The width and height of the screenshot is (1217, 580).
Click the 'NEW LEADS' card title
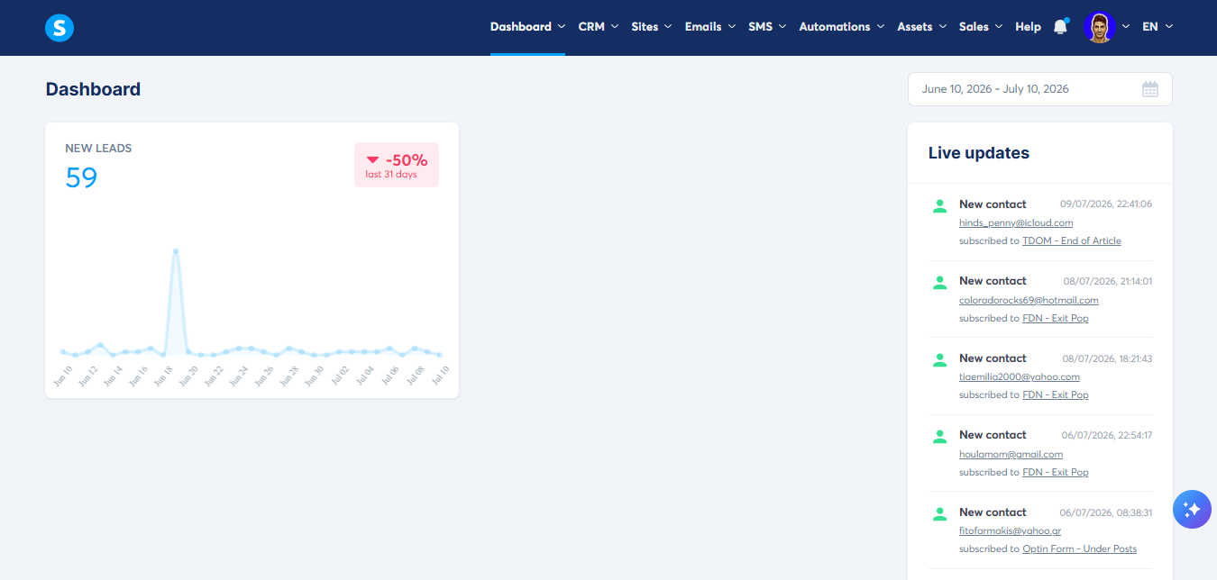(x=98, y=148)
